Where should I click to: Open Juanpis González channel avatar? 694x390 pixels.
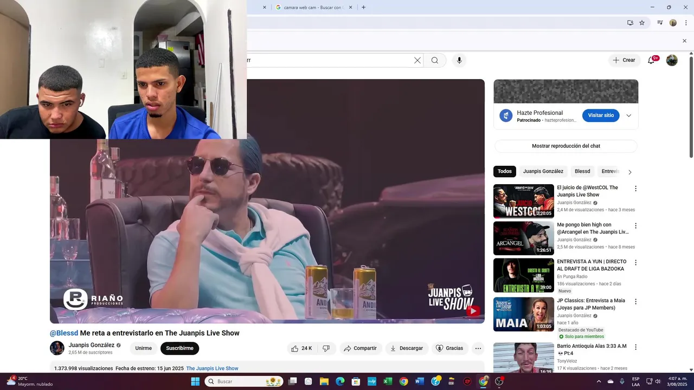click(x=57, y=348)
